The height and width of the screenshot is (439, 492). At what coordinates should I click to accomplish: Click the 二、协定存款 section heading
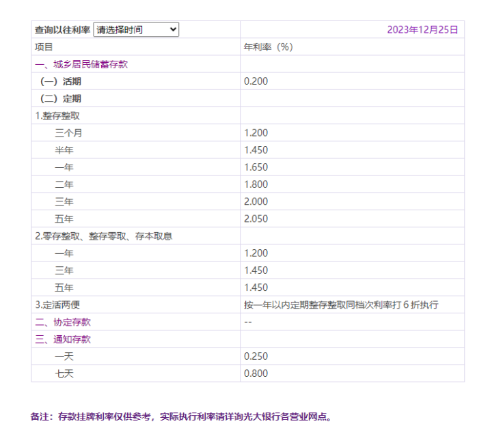click(x=63, y=322)
